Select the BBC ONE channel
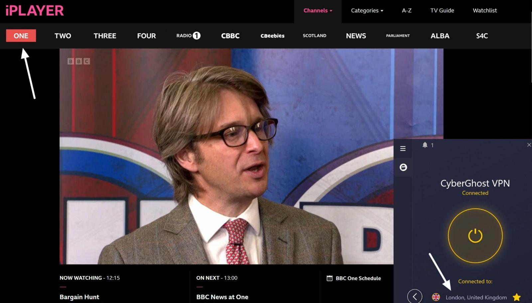 click(x=21, y=36)
